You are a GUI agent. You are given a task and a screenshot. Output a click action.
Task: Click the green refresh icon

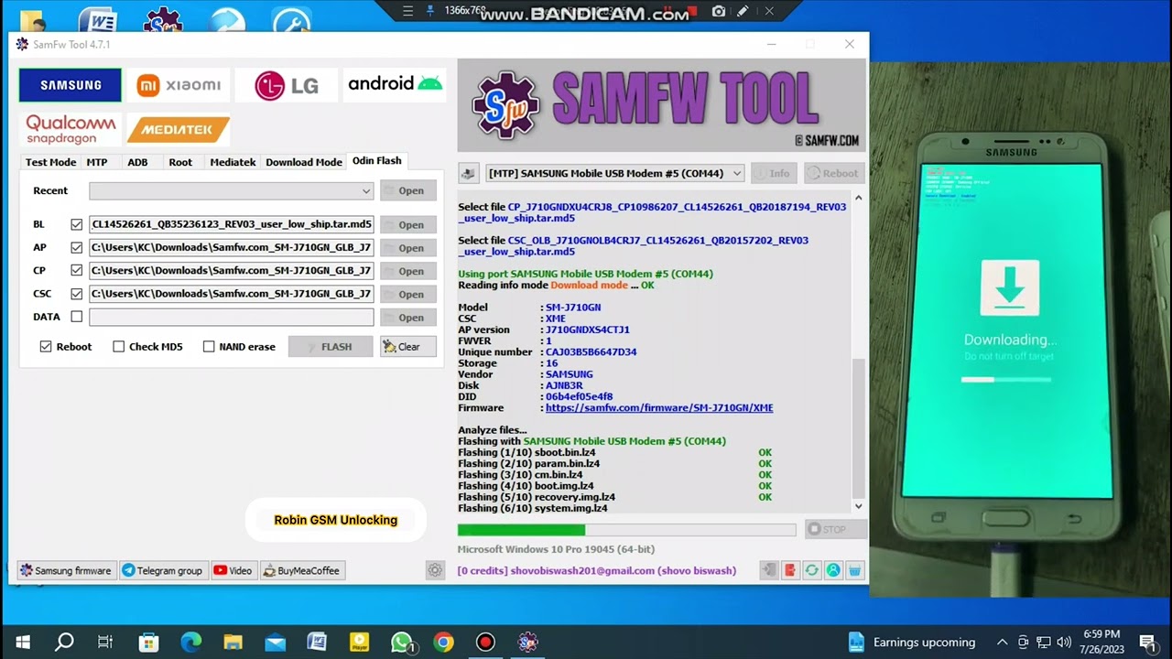pyautogui.click(x=811, y=570)
